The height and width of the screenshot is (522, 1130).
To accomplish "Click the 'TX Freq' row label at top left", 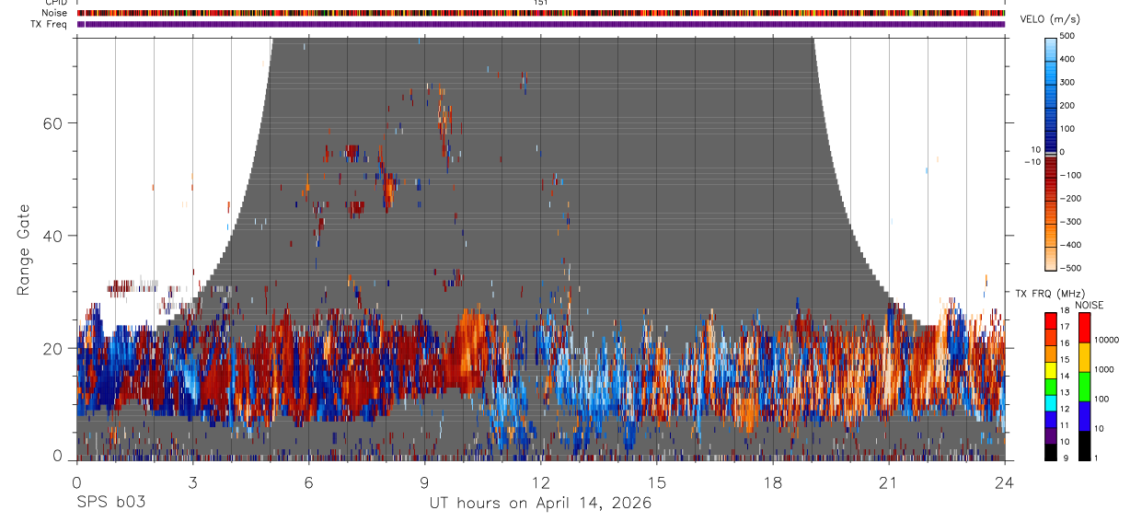I will tap(49, 24).
